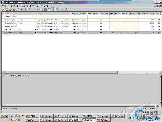Click the Firefox icon in Quick Launch

(19, 116)
